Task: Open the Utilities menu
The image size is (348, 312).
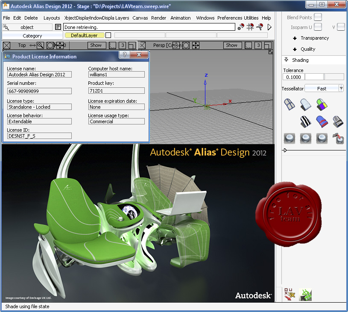Action: tap(251, 18)
